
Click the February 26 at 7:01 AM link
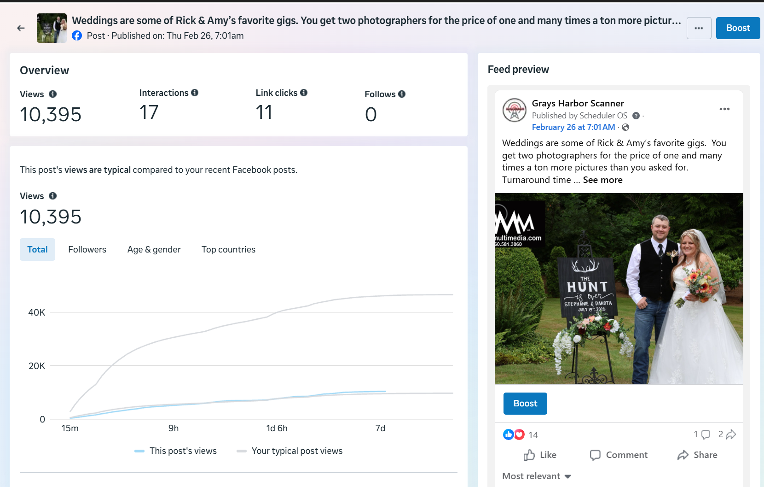(x=573, y=127)
